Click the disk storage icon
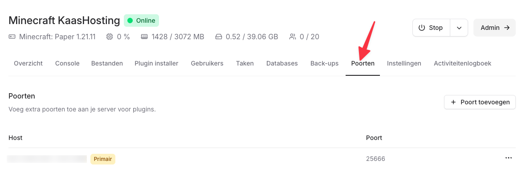Image resolution: width=526 pixels, height=185 pixels. [x=218, y=37]
